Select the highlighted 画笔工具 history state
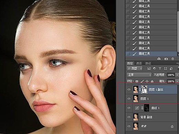The height and width of the screenshot is (134, 179). pos(151,54)
